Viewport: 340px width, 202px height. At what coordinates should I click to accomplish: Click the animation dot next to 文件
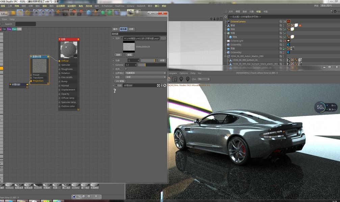[113, 38]
